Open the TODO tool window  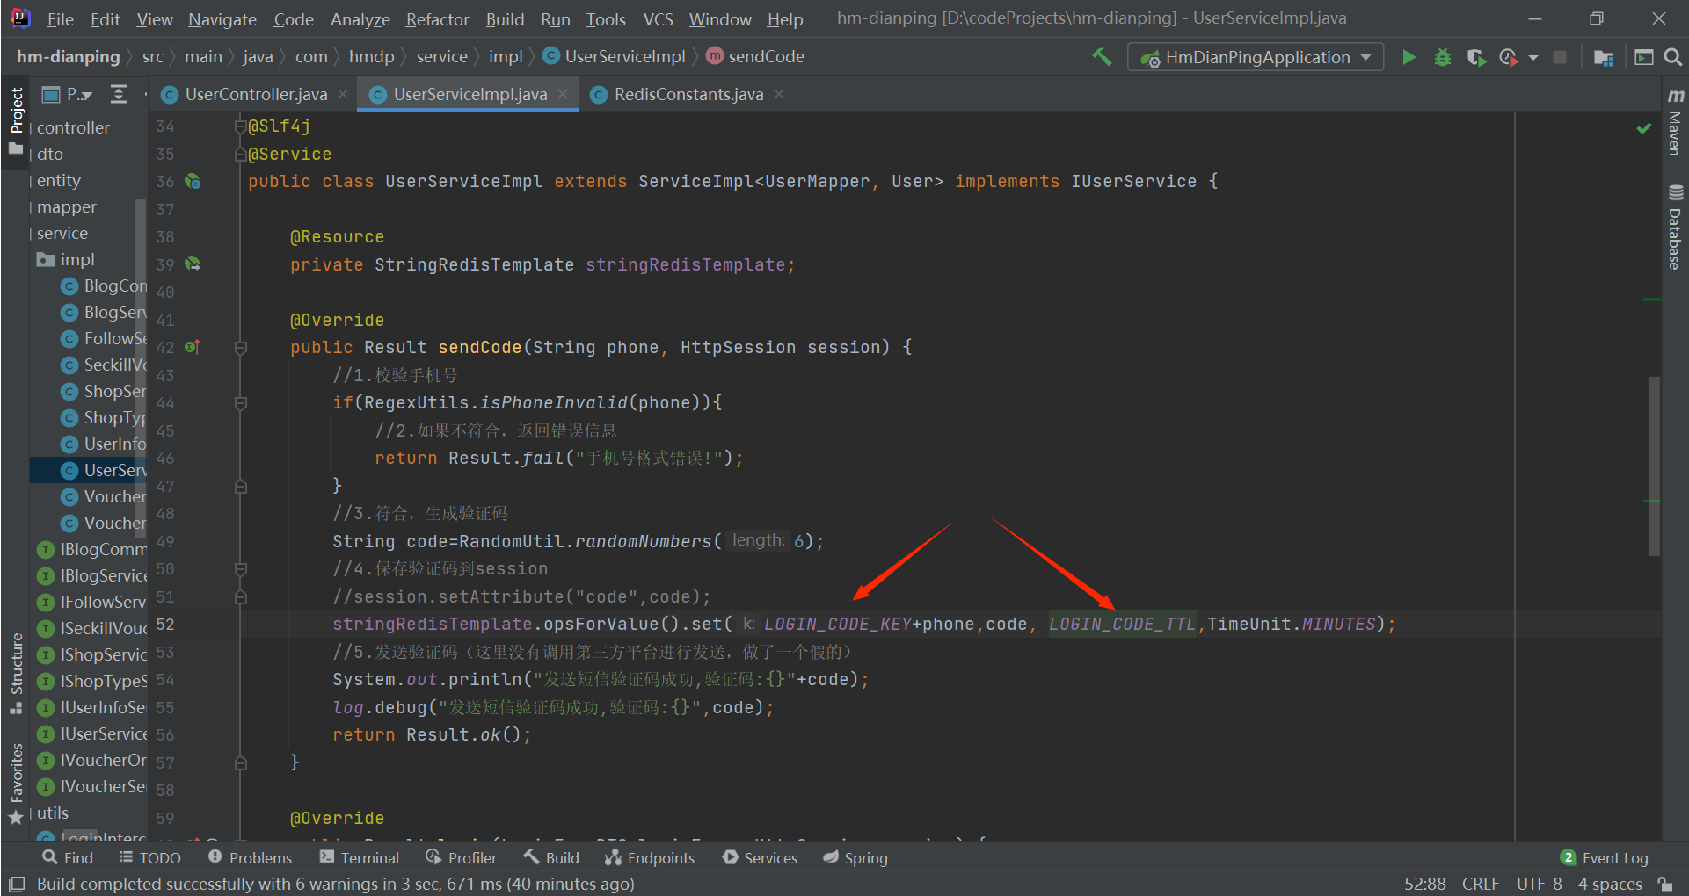(x=149, y=857)
